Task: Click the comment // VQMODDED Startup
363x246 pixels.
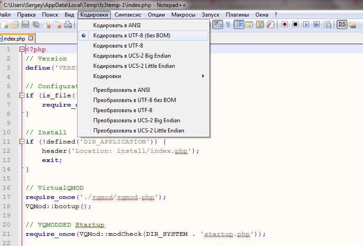Action: pos(65,225)
